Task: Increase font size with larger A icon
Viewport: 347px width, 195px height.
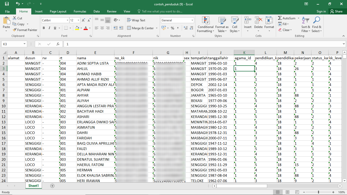Action: [x=83, y=20]
